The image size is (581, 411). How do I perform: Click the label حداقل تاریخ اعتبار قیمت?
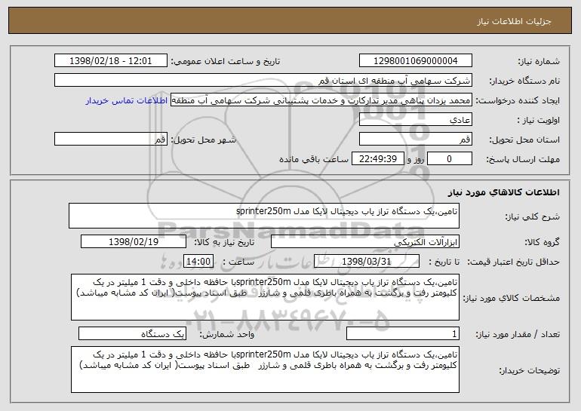513,262
